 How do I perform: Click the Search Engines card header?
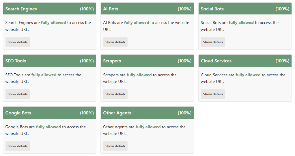[21, 9]
